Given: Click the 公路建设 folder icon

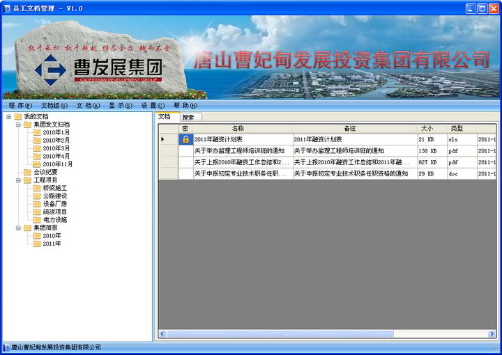Looking at the screenshot, I should tap(37, 196).
